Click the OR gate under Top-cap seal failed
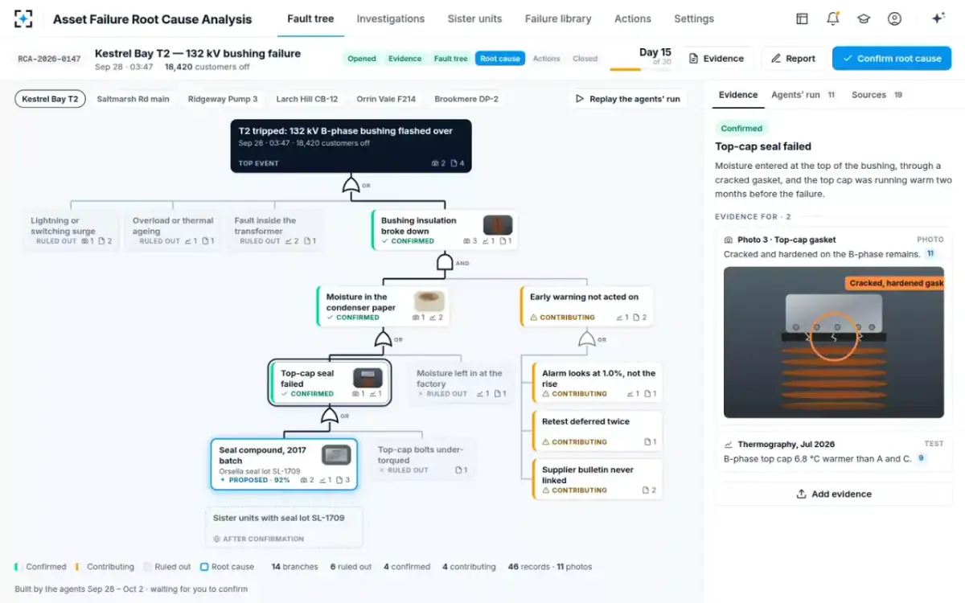Viewport: 965px width, 603px height. (330, 416)
